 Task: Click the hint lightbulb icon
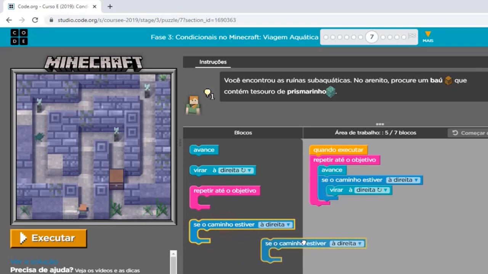(x=207, y=92)
